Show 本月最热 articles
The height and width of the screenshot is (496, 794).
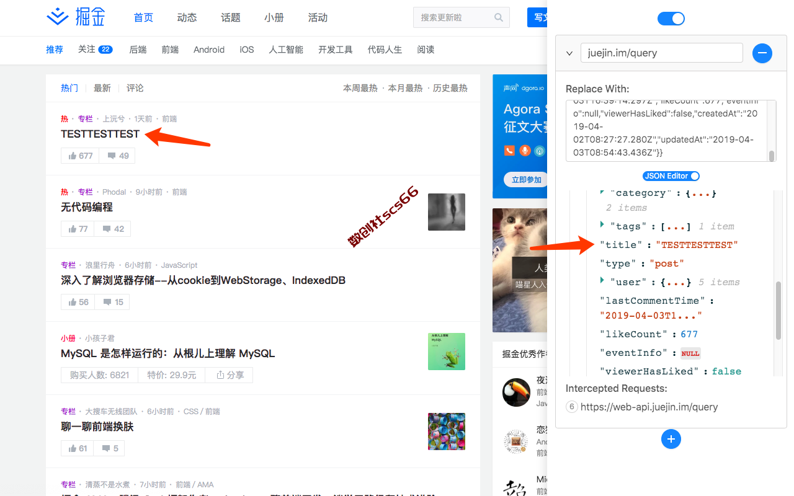tap(405, 88)
